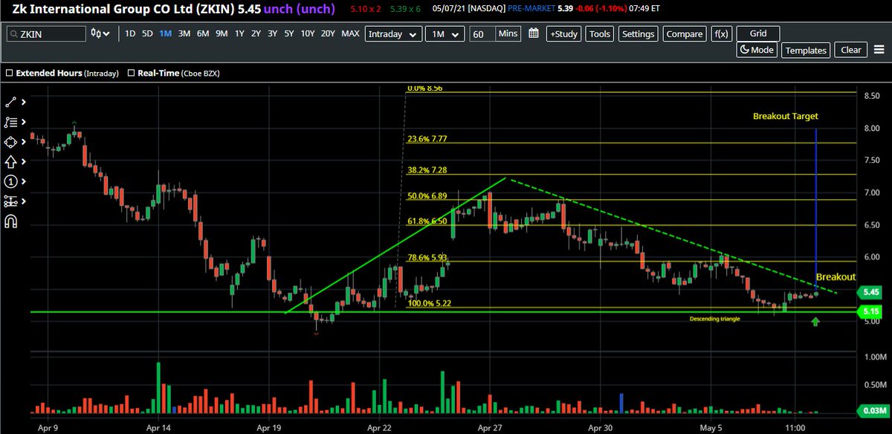Expand Fibonacci list tool submenu arrow
The height and width of the screenshot is (434, 892).
pyautogui.click(x=24, y=123)
